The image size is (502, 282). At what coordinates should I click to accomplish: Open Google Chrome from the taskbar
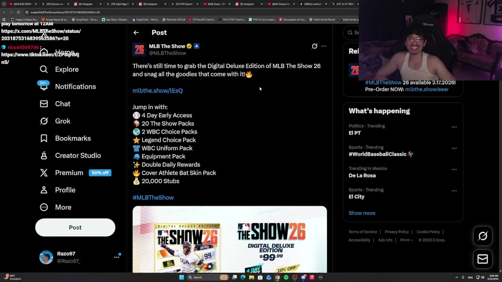tap(277, 277)
